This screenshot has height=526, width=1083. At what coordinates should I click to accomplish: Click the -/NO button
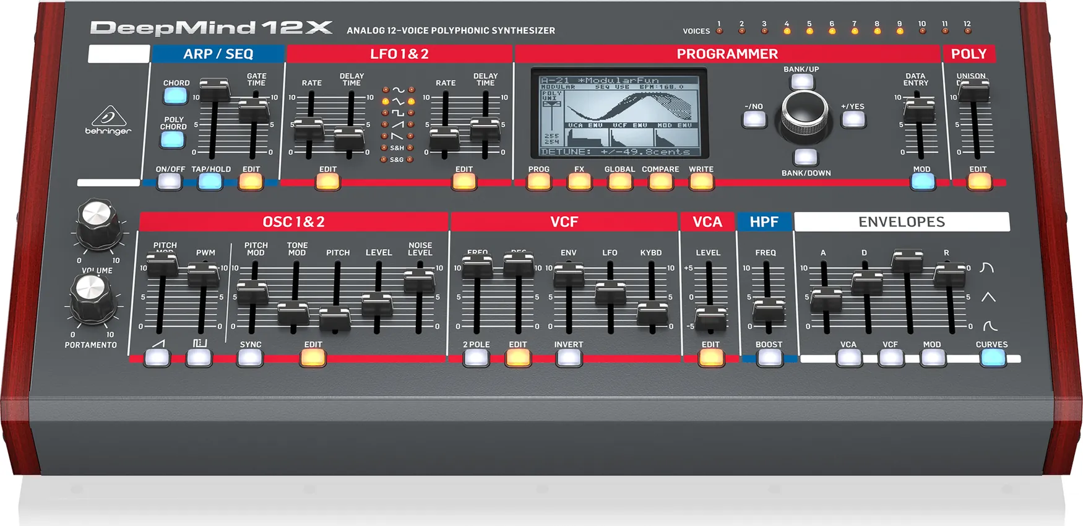pyautogui.click(x=754, y=119)
